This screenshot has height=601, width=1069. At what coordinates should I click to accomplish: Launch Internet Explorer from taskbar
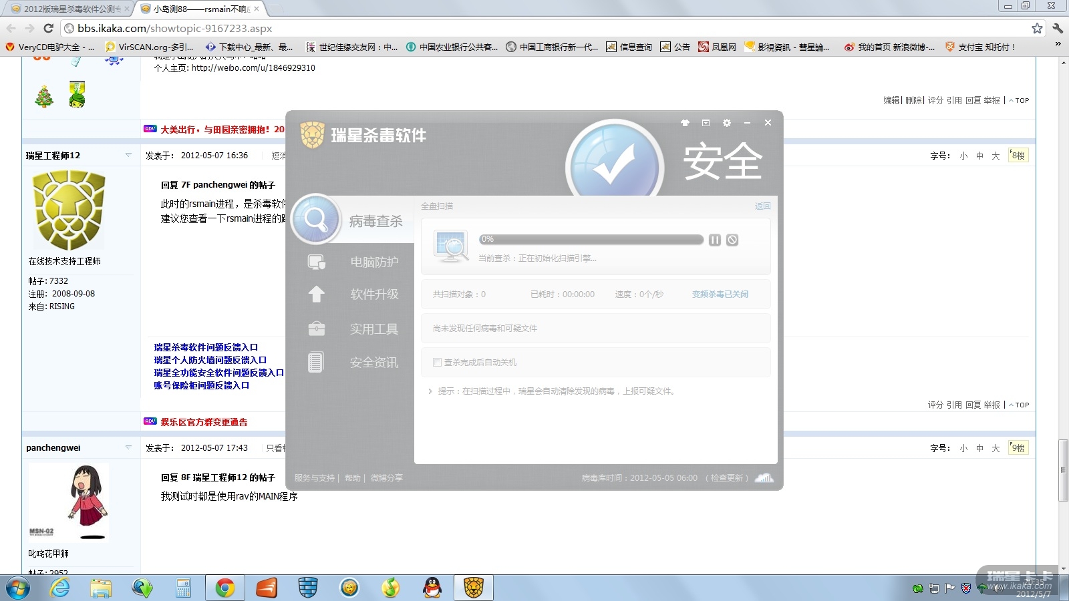[59, 588]
